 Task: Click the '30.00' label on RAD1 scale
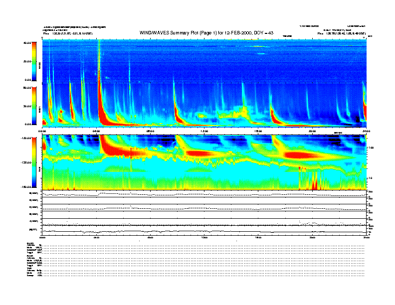point(27,106)
